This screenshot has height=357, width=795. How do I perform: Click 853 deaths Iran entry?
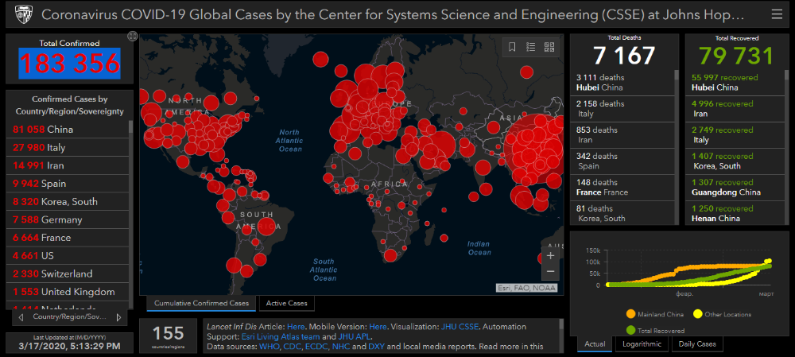point(622,135)
